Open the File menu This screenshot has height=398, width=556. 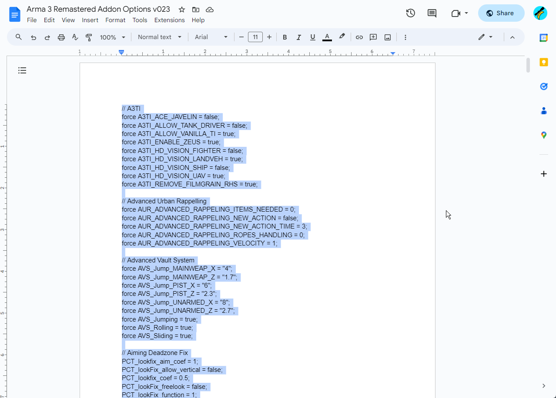tap(32, 20)
